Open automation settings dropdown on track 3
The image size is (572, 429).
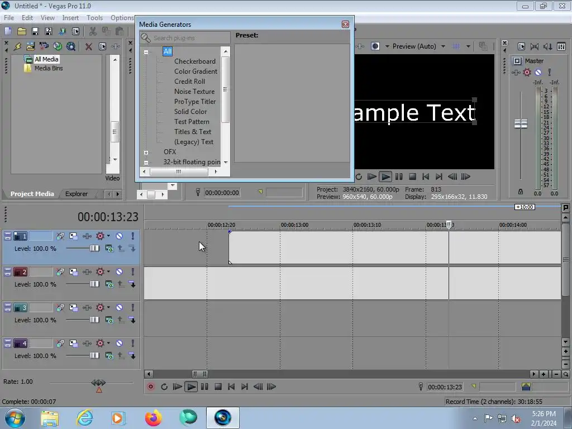(x=109, y=308)
